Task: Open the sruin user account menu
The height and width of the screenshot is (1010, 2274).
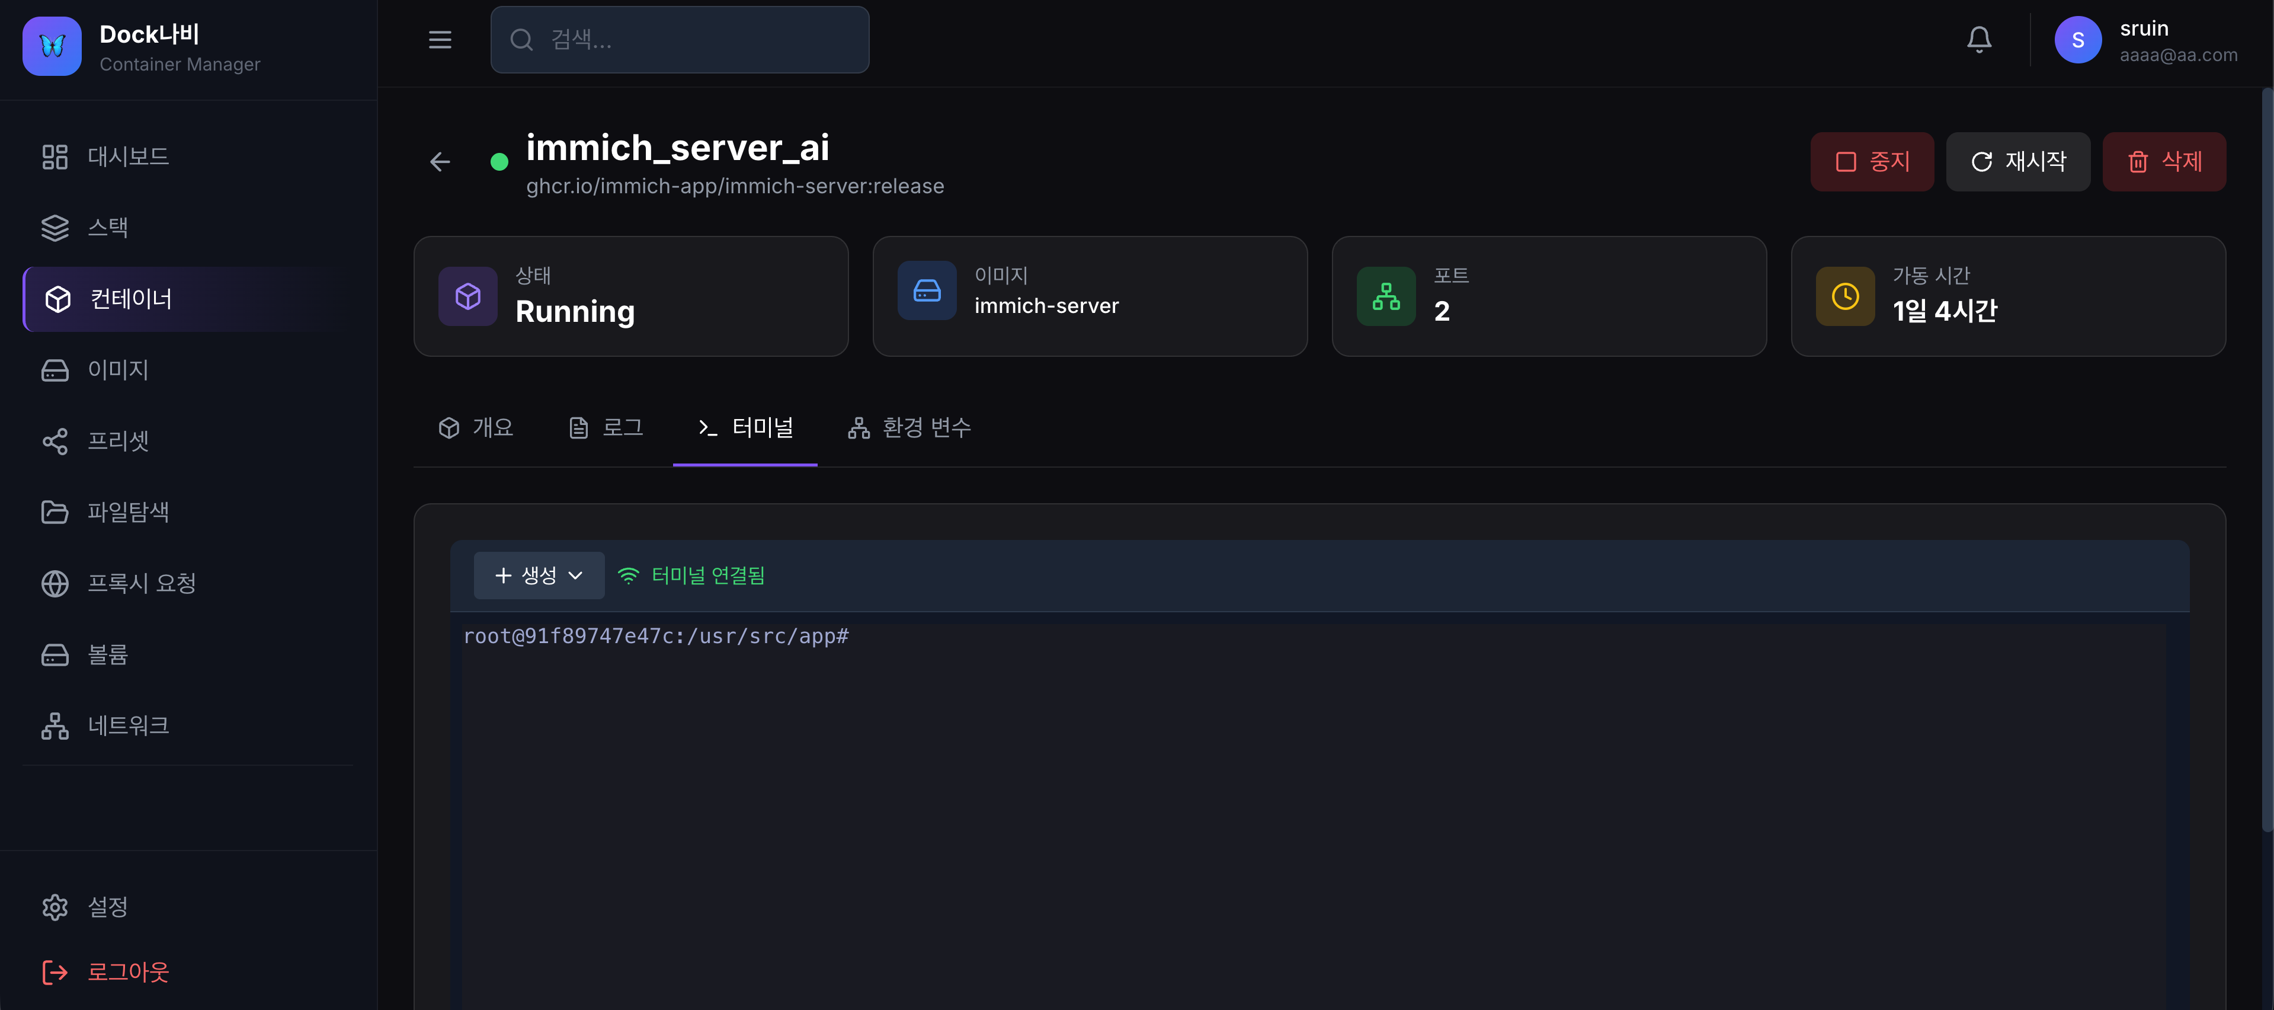Action: click(x=2145, y=41)
